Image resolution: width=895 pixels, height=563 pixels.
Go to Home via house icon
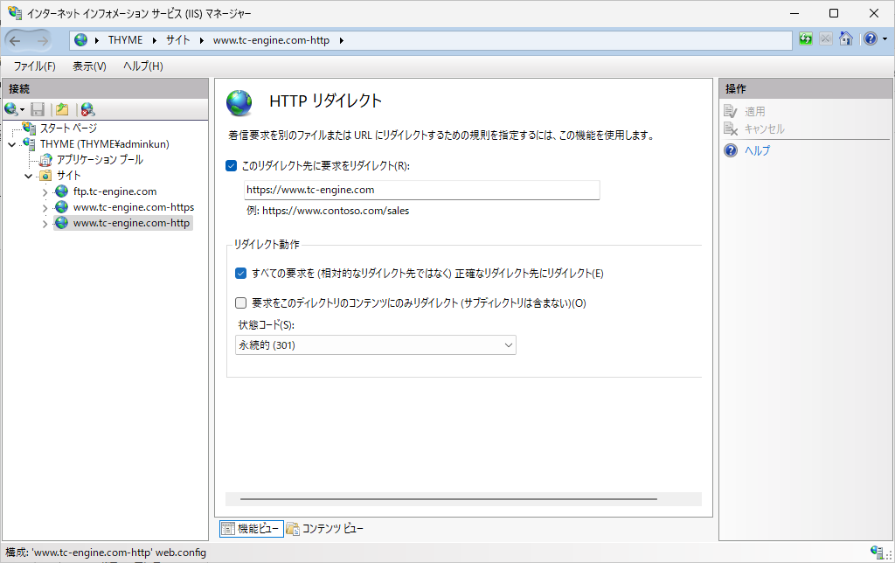[846, 38]
